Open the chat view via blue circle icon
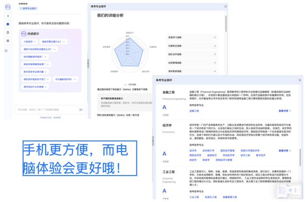The width and height of the screenshot is (305, 202). coord(8,24)
